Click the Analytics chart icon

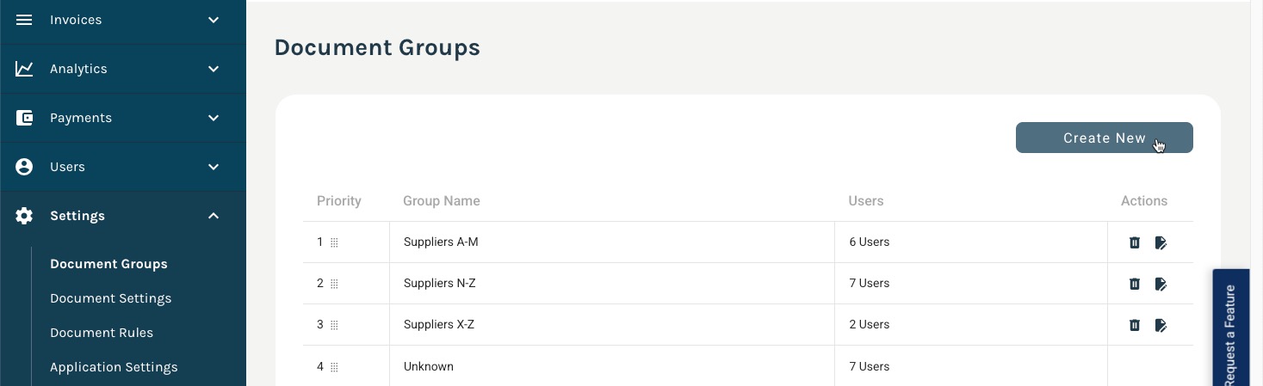point(24,69)
